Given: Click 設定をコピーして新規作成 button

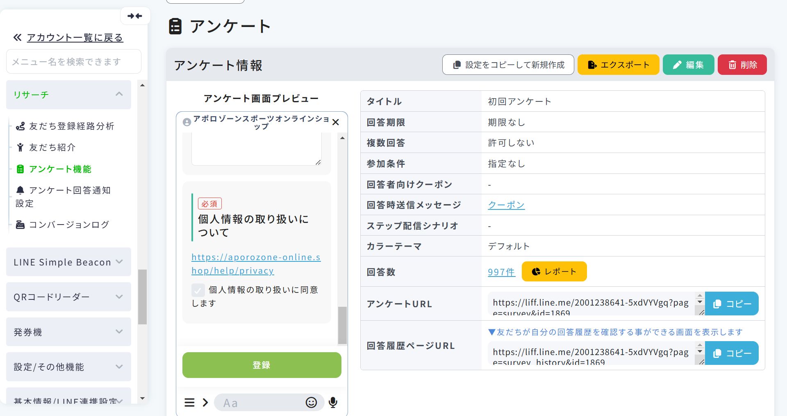Looking at the screenshot, I should (508, 65).
